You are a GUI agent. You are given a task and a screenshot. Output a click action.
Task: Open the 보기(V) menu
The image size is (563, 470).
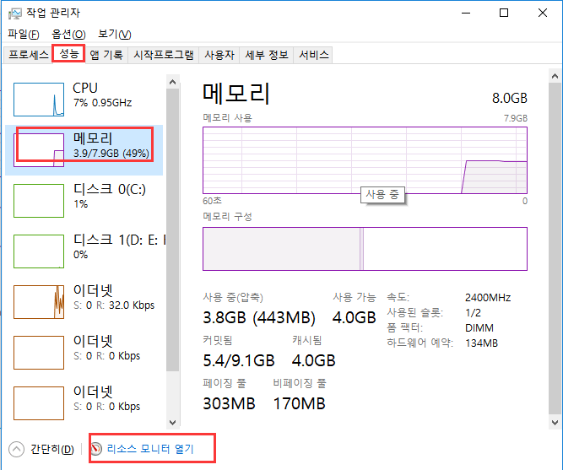[114, 35]
